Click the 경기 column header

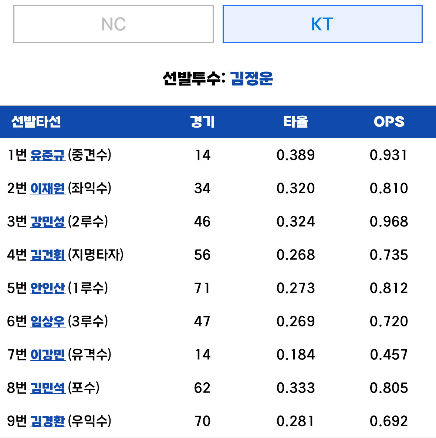pos(202,122)
